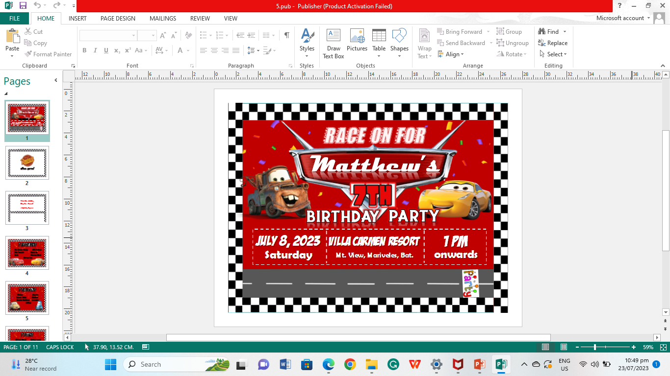Toggle Italic formatting
Viewport: 670px width, 376px height.
click(95, 50)
